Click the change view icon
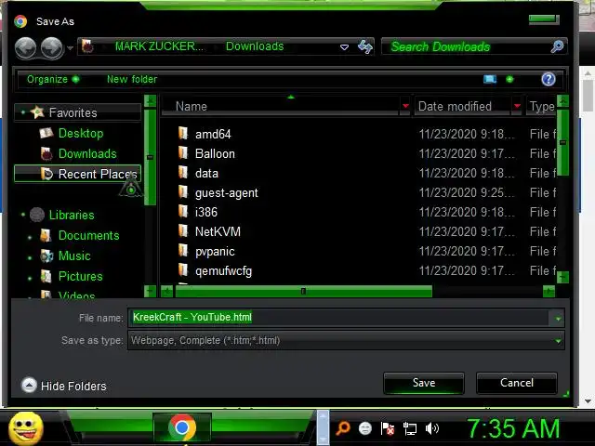595x446 pixels. click(490, 79)
